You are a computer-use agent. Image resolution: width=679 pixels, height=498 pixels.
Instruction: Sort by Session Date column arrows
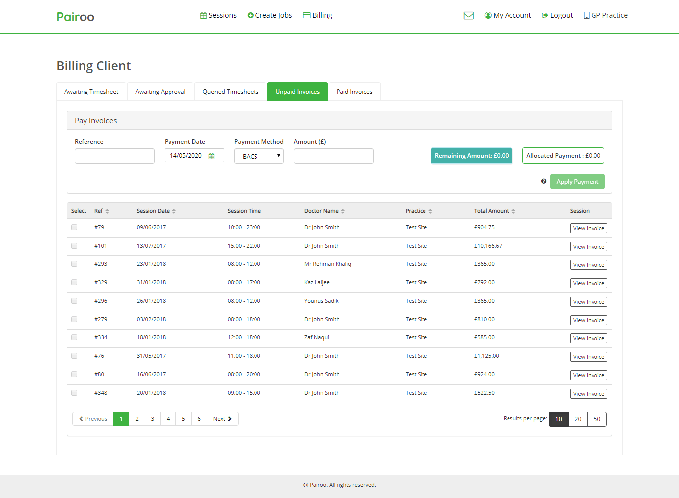(174, 211)
